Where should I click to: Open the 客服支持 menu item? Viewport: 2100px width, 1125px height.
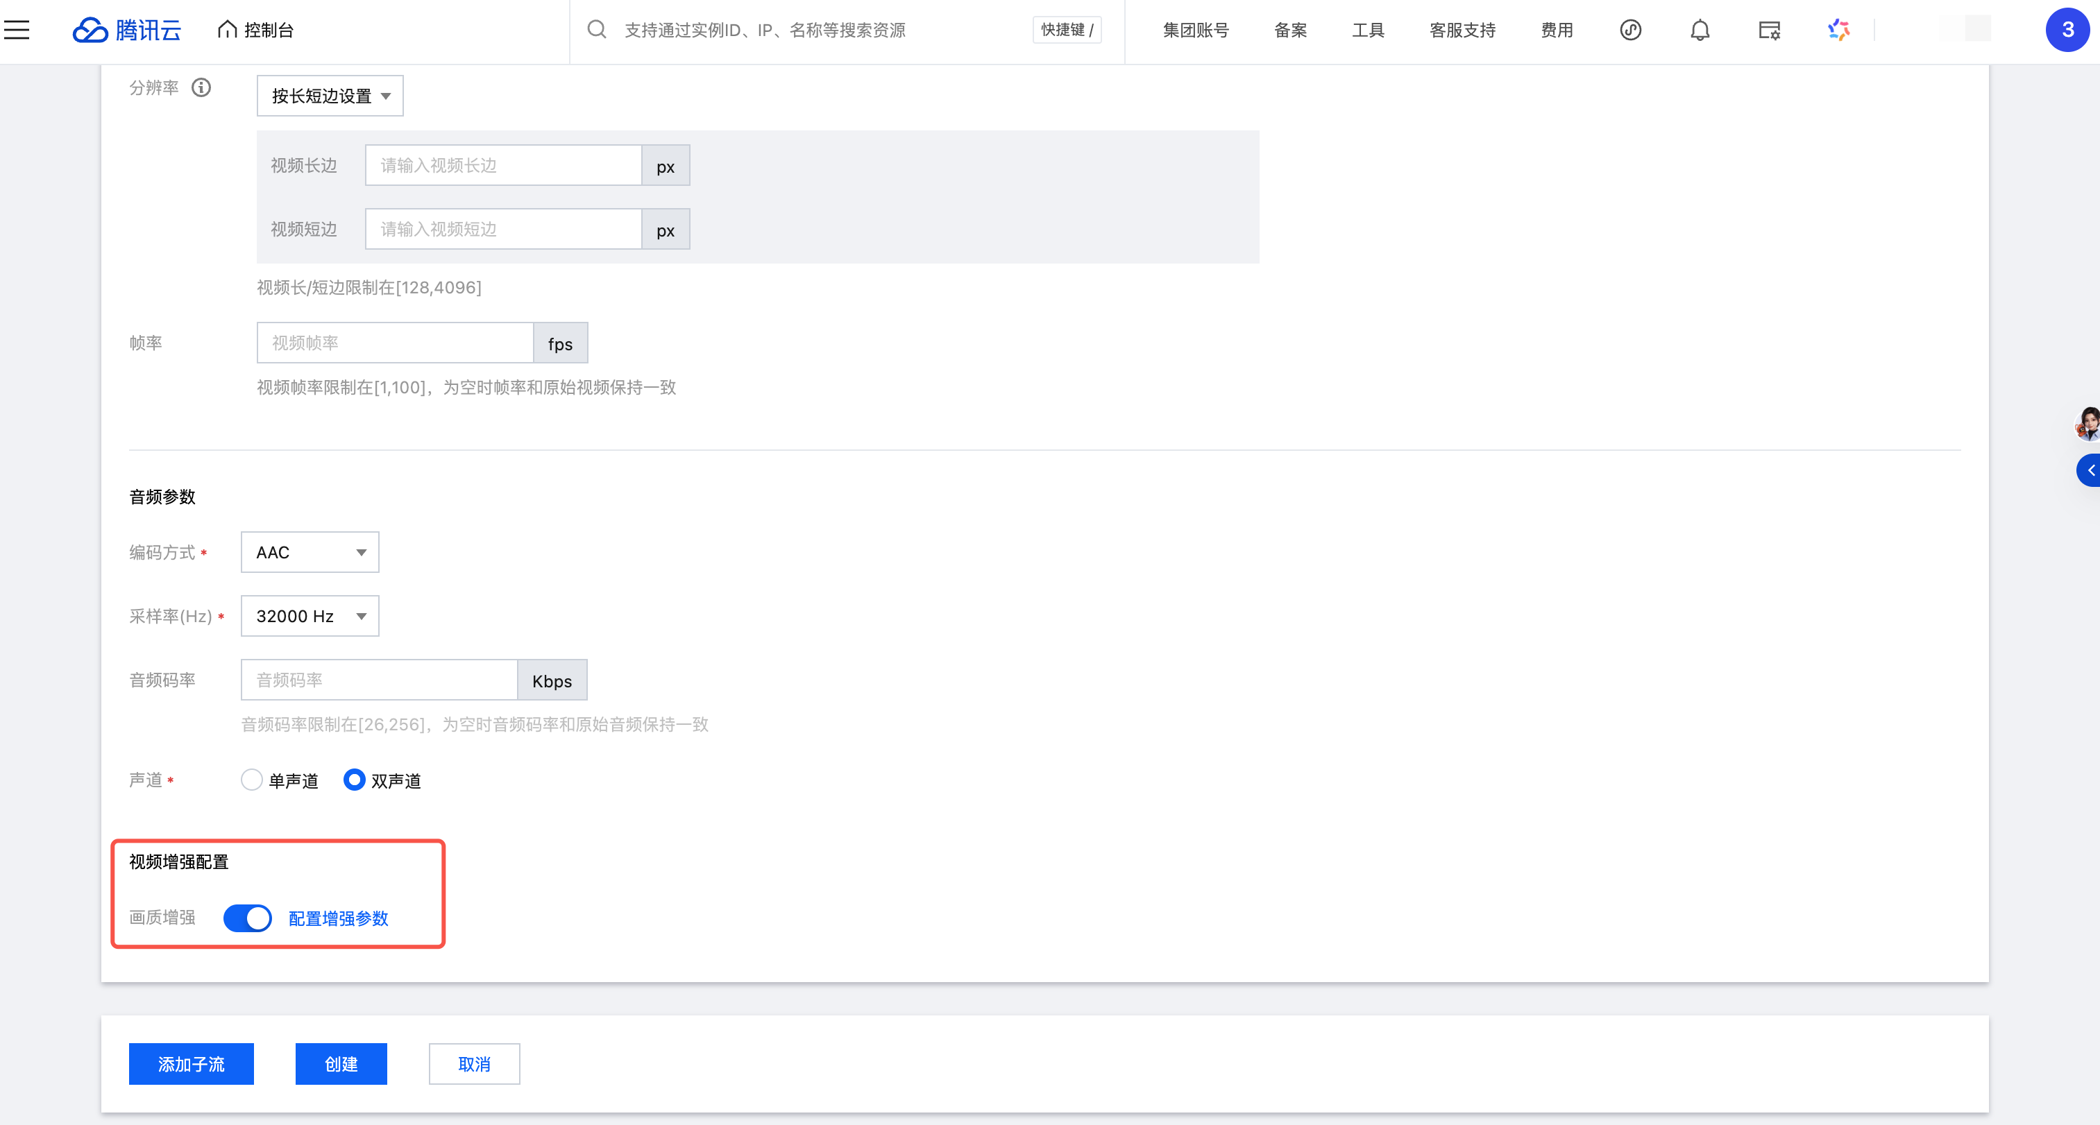[x=1462, y=30]
